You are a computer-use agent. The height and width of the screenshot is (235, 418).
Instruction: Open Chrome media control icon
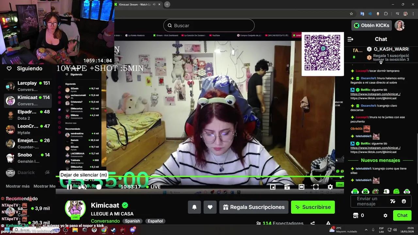[397, 14]
